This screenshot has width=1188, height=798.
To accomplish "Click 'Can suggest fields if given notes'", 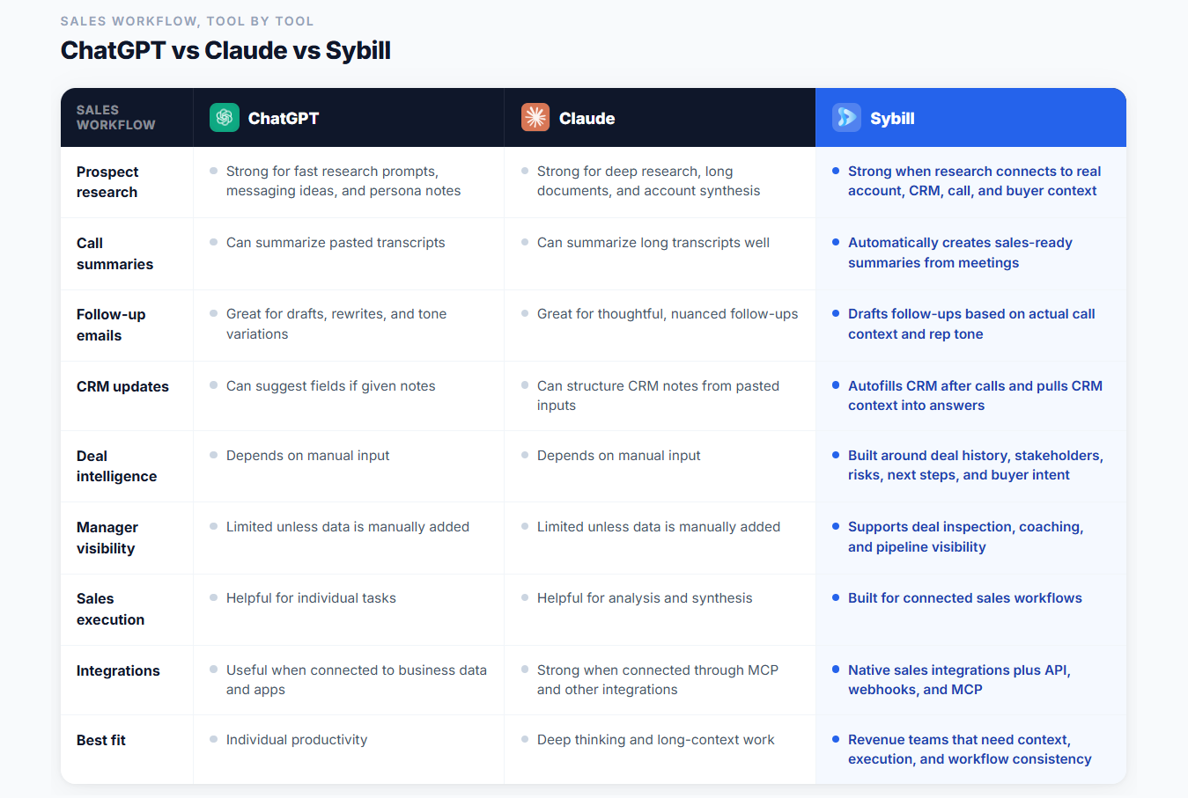I will 331,386.
